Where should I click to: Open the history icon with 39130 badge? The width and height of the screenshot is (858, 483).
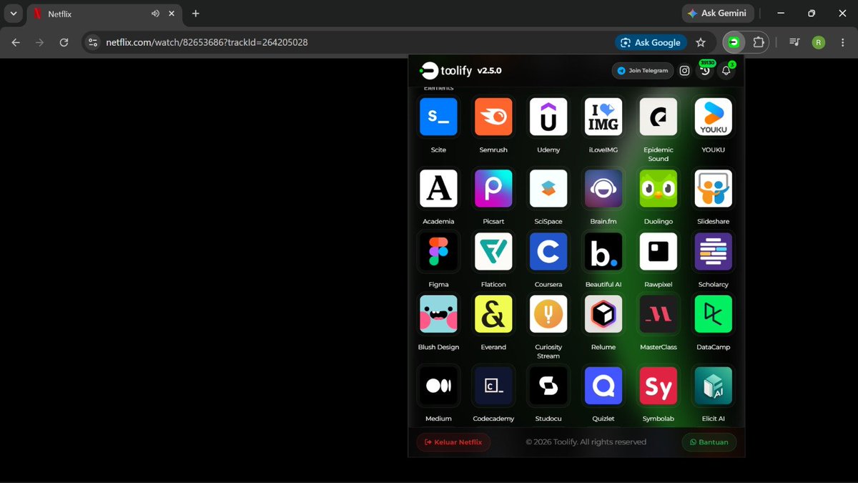coord(705,70)
